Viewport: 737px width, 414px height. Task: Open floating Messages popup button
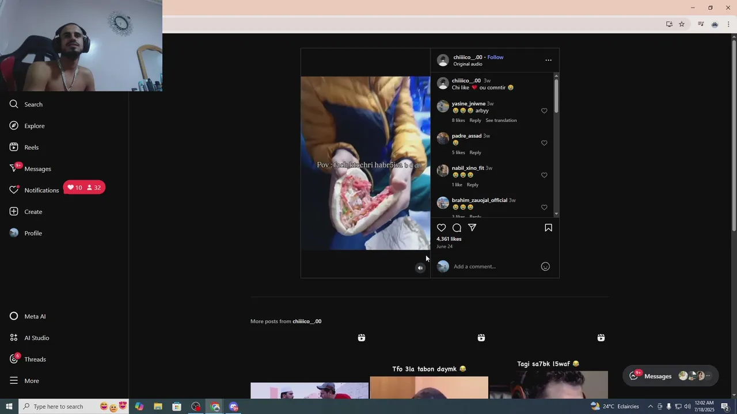(x=671, y=376)
